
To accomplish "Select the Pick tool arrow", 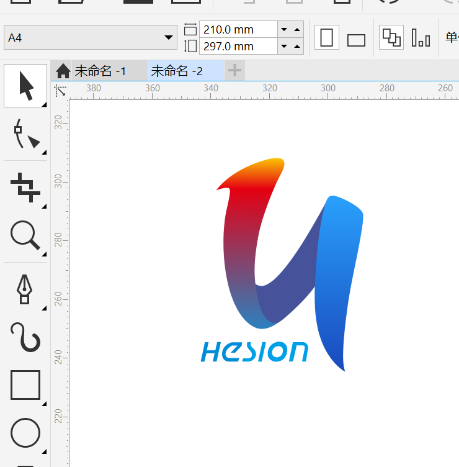I will pos(25,86).
